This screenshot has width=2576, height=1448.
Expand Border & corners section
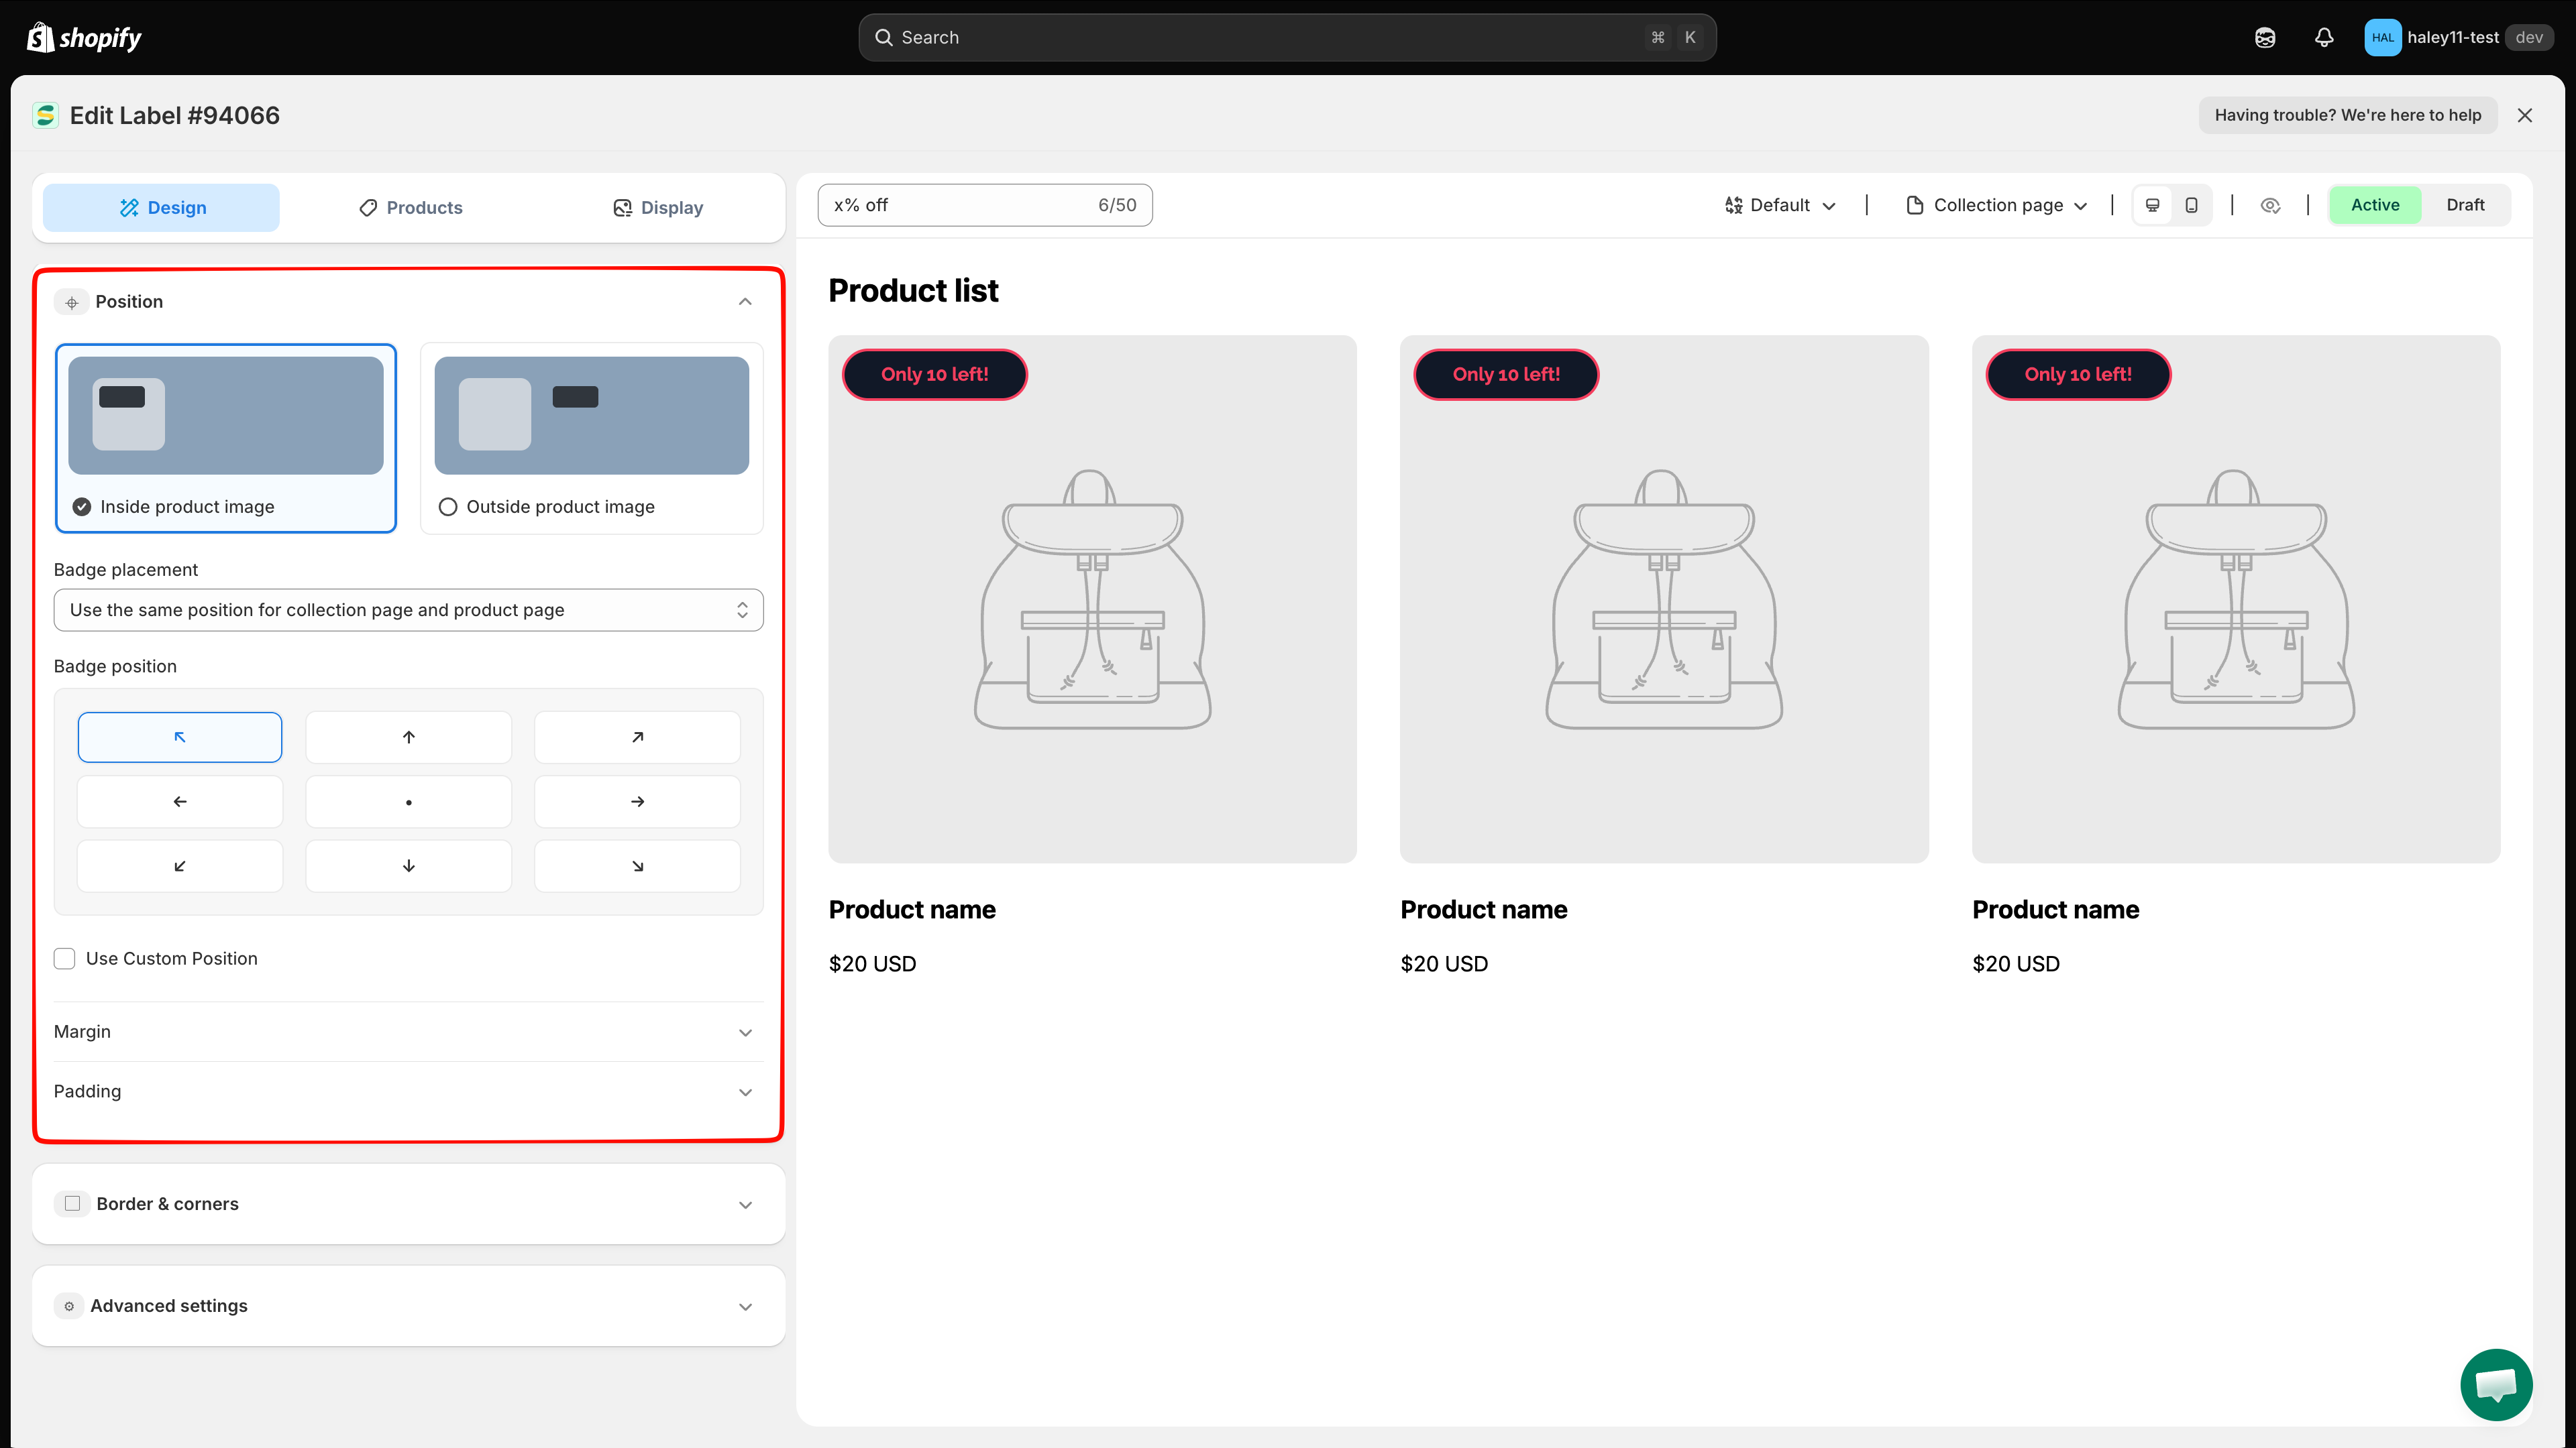coord(408,1204)
